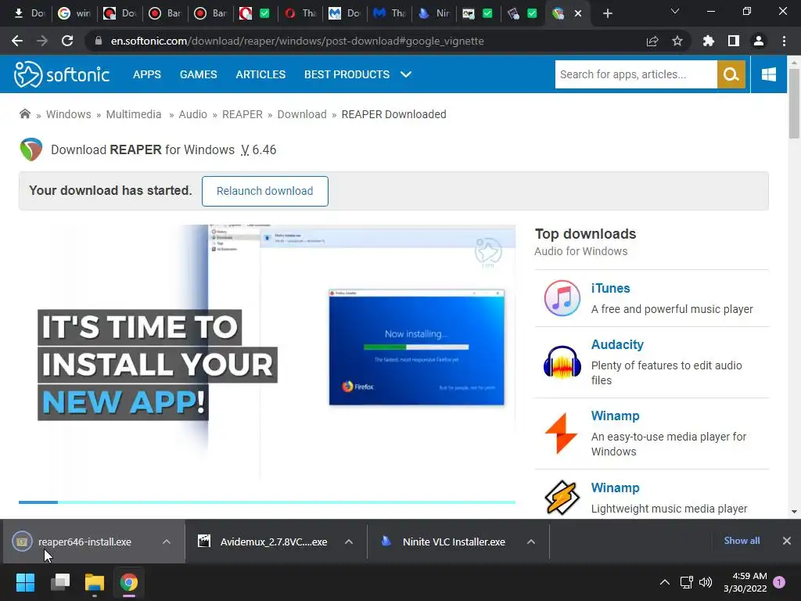This screenshot has width=801, height=601.
Task: Click the orange Winamp lightning icon
Action: coord(561,434)
